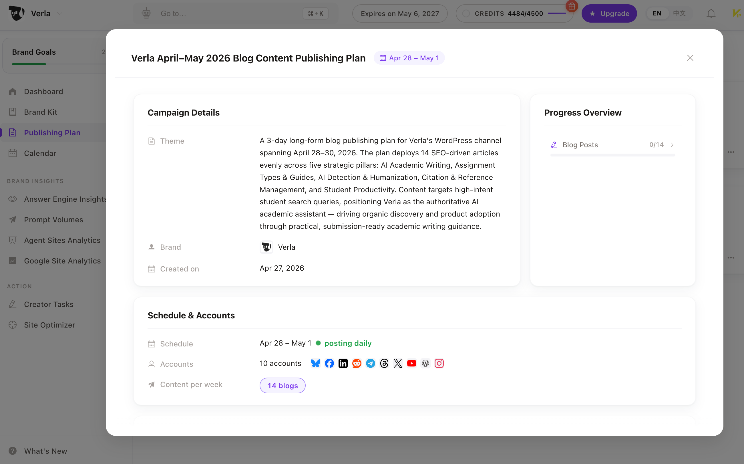Click the Instagram account icon
The image size is (744, 464).
click(x=439, y=363)
